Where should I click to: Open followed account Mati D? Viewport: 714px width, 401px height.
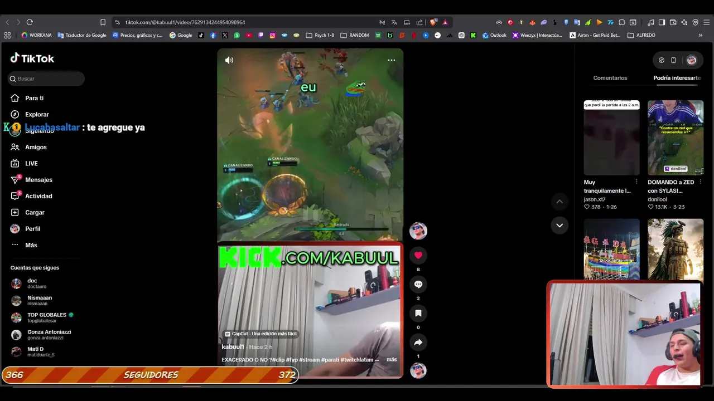[32, 351]
